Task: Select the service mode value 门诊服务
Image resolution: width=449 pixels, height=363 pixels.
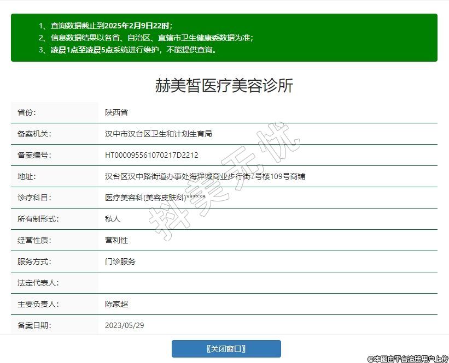Action: tap(120, 261)
